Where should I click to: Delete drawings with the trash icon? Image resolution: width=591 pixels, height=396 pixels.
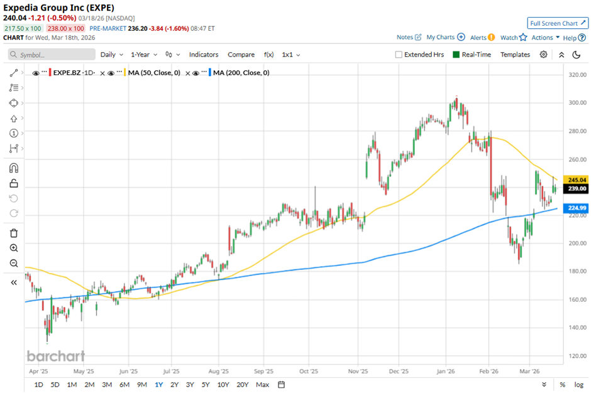point(14,233)
